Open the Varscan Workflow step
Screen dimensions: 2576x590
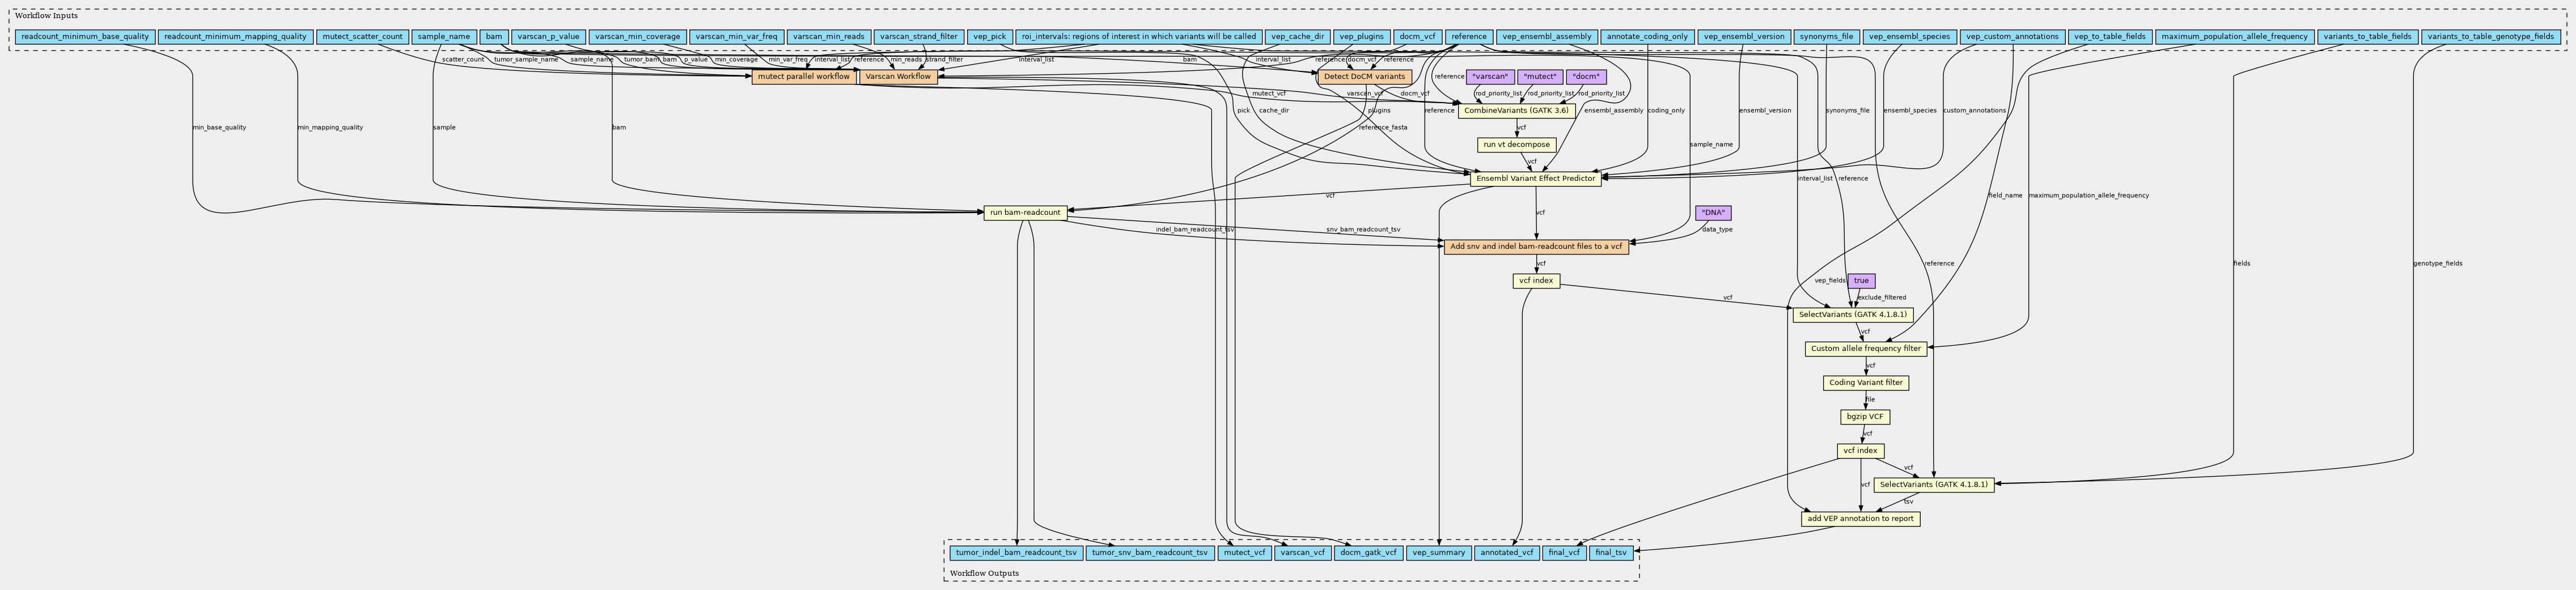tap(898, 77)
